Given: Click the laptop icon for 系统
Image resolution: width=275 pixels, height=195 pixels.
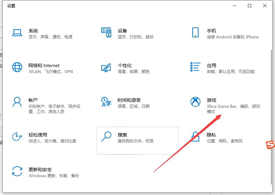Looking at the screenshot, I should pos(17,32).
